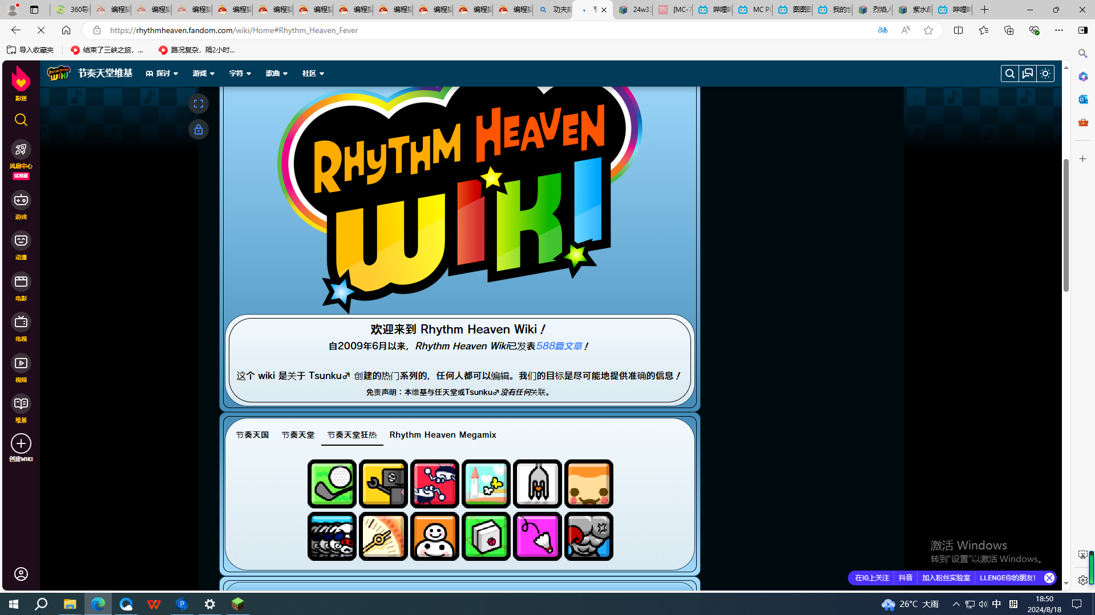Expand the 探讨 (Explore) dropdown menu
This screenshot has height=615, width=1095.
point(162,74)
